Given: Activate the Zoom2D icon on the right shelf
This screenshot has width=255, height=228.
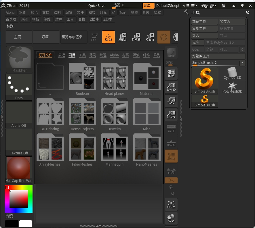Looking at the screenshot, I should (x=171, y=87).
